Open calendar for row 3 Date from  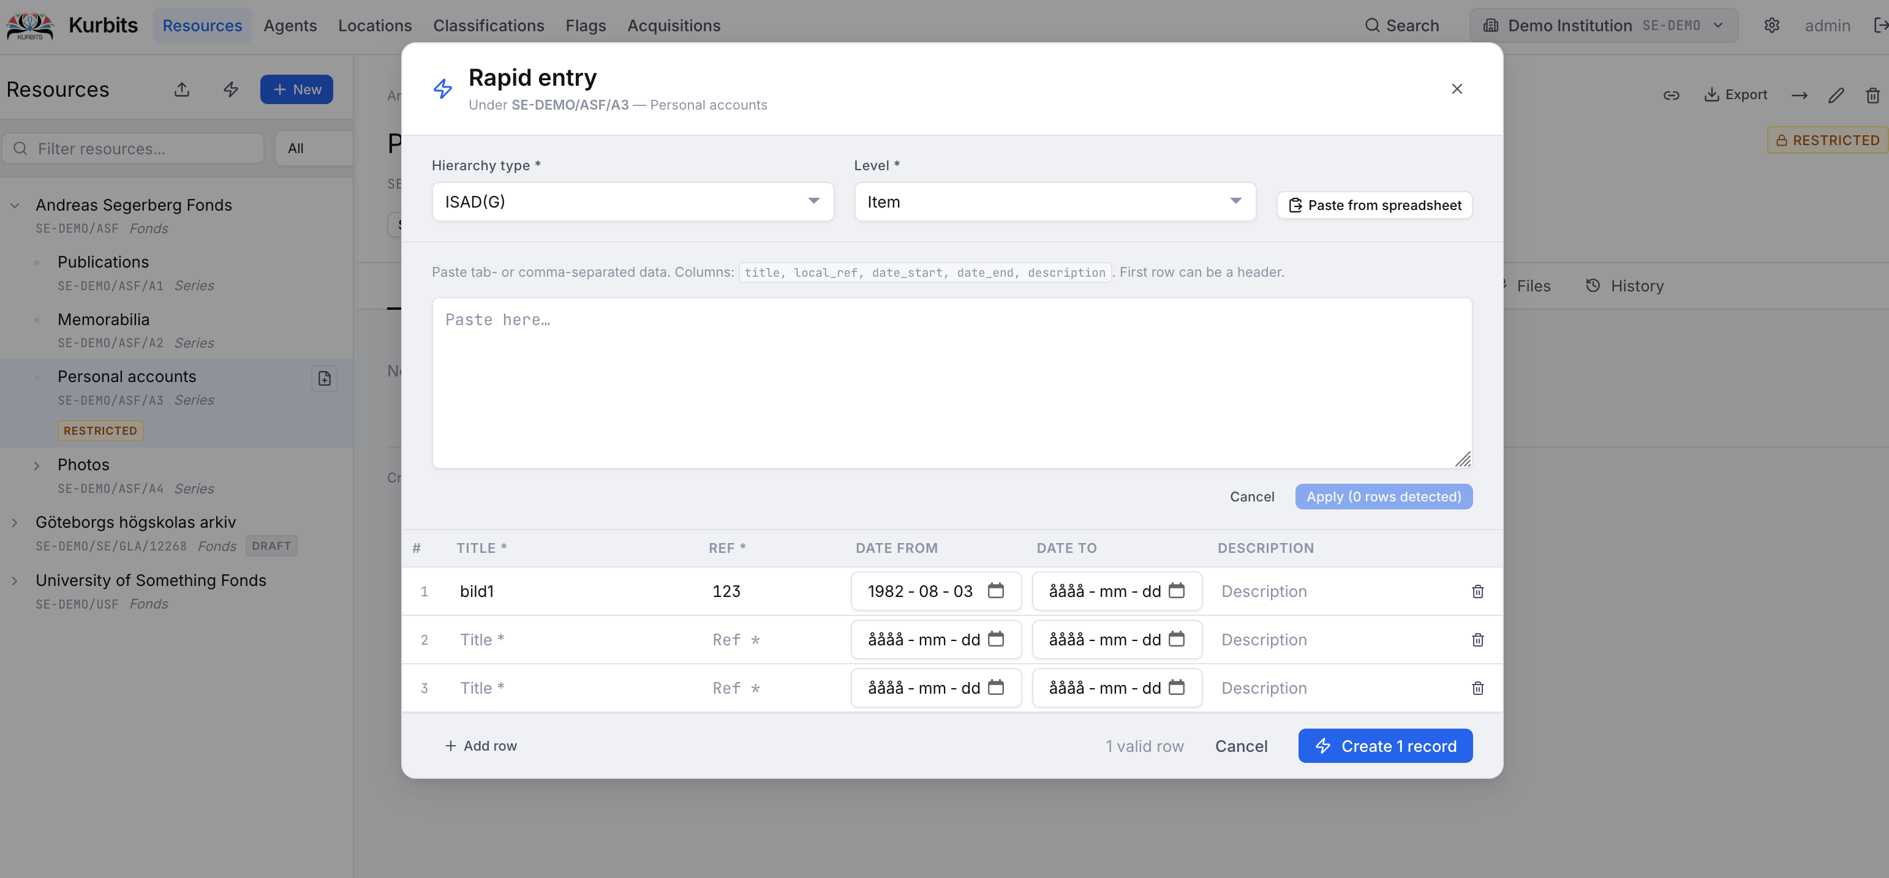coord(995,688)
